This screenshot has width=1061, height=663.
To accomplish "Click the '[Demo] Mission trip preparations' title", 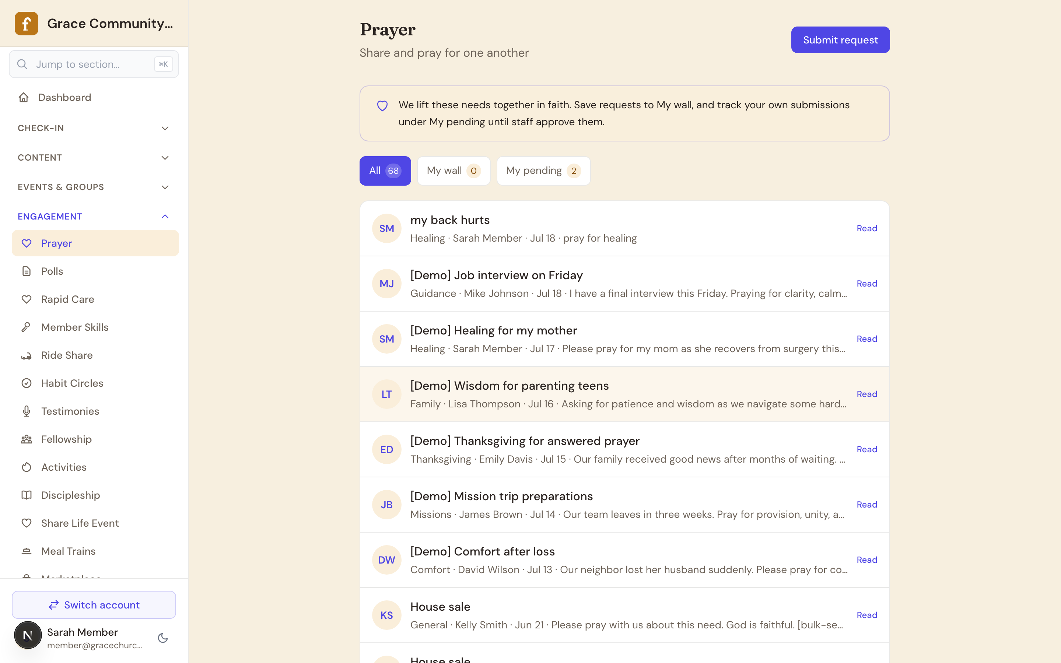I will pos(501,497).
